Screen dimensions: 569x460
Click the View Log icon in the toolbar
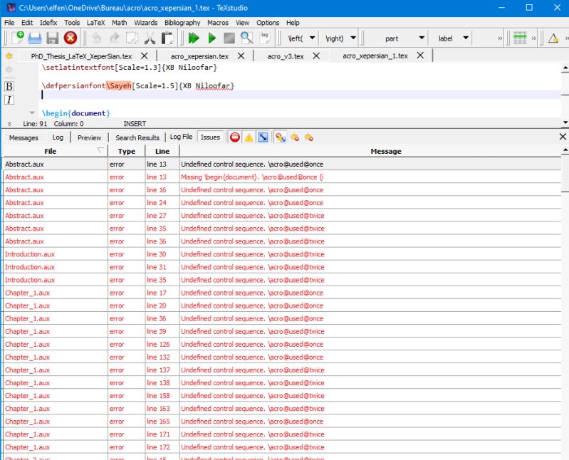pos(265,37)
